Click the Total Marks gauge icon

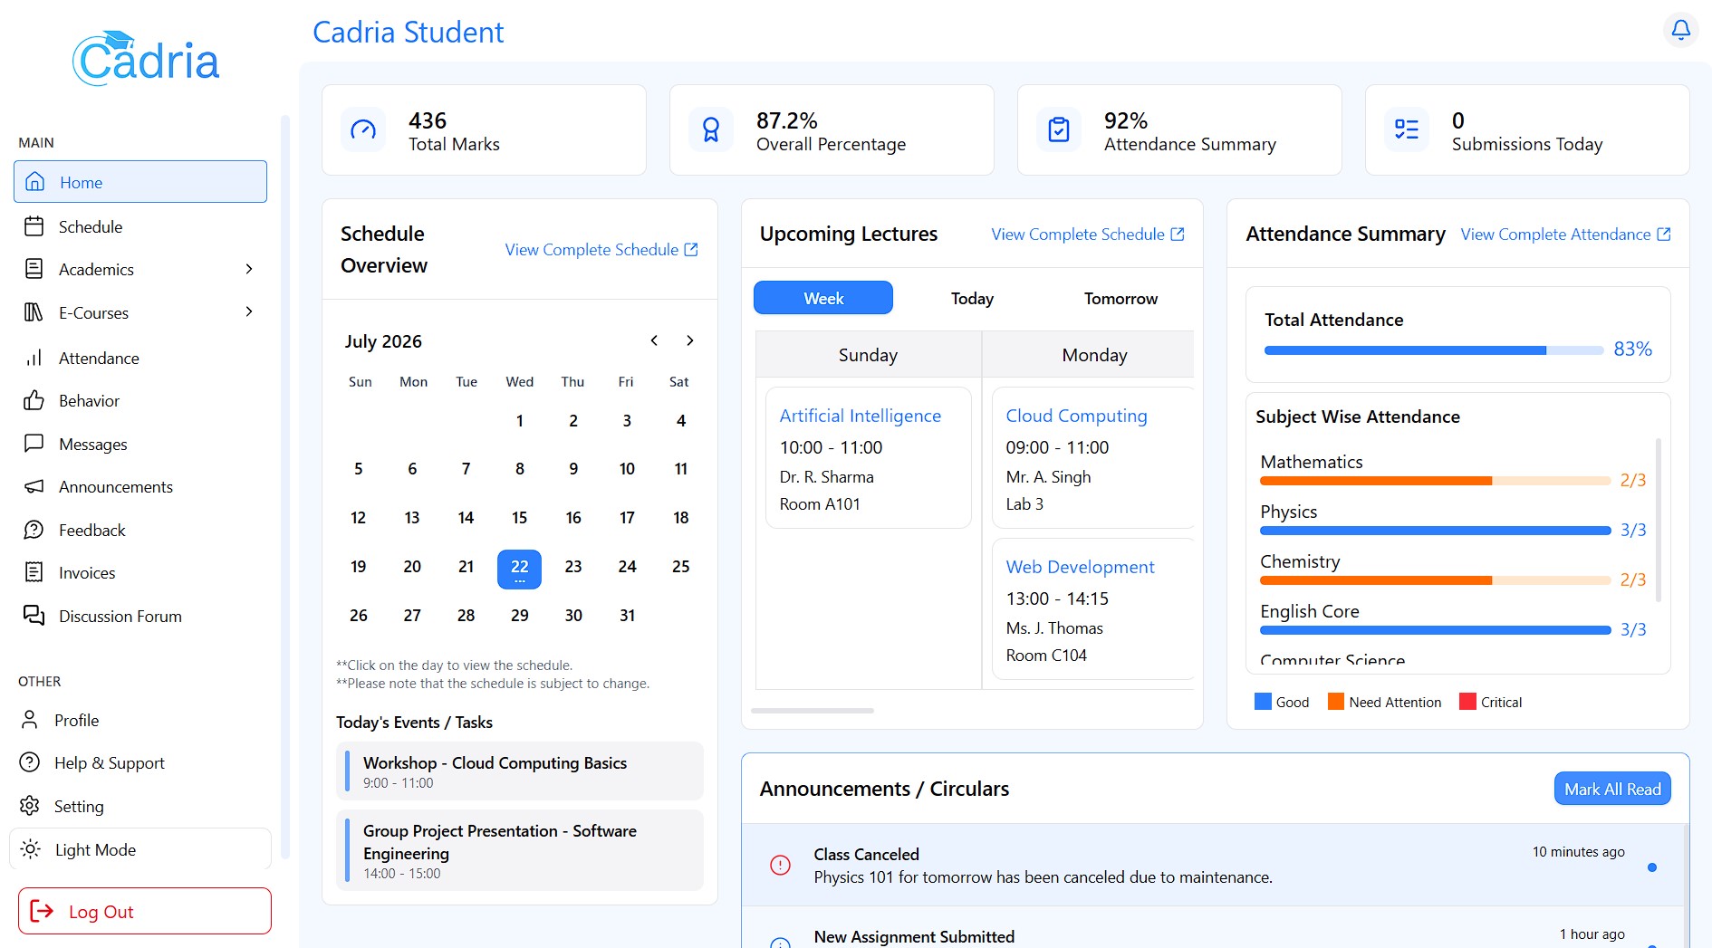pyautogui.click(x=363, y=130)
